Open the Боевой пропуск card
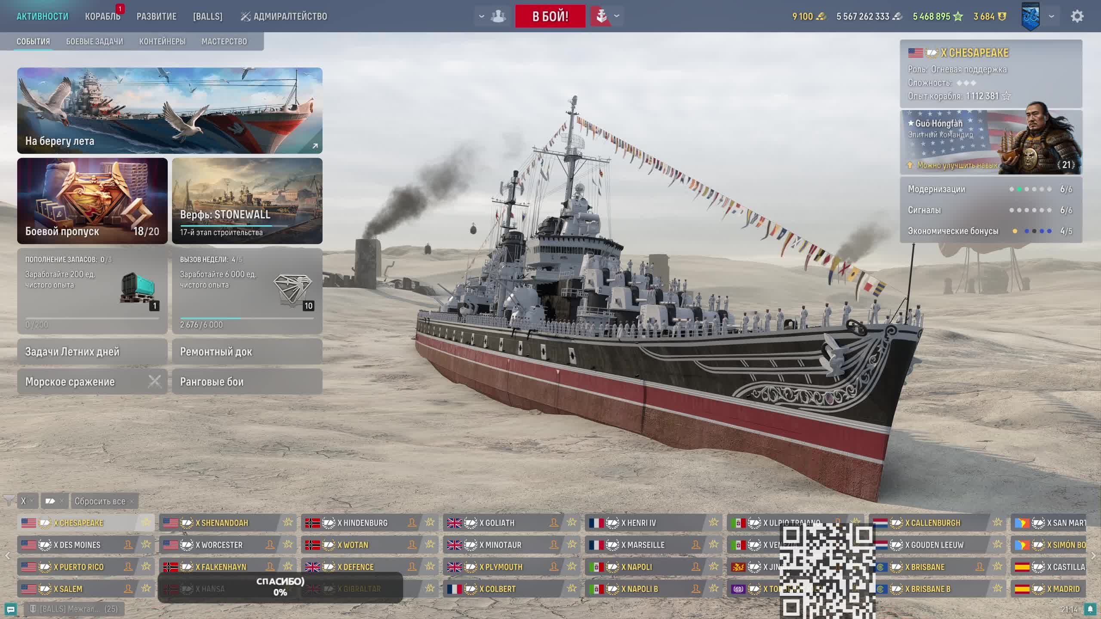The image size is (1101, 619). [x=92, y=201]
